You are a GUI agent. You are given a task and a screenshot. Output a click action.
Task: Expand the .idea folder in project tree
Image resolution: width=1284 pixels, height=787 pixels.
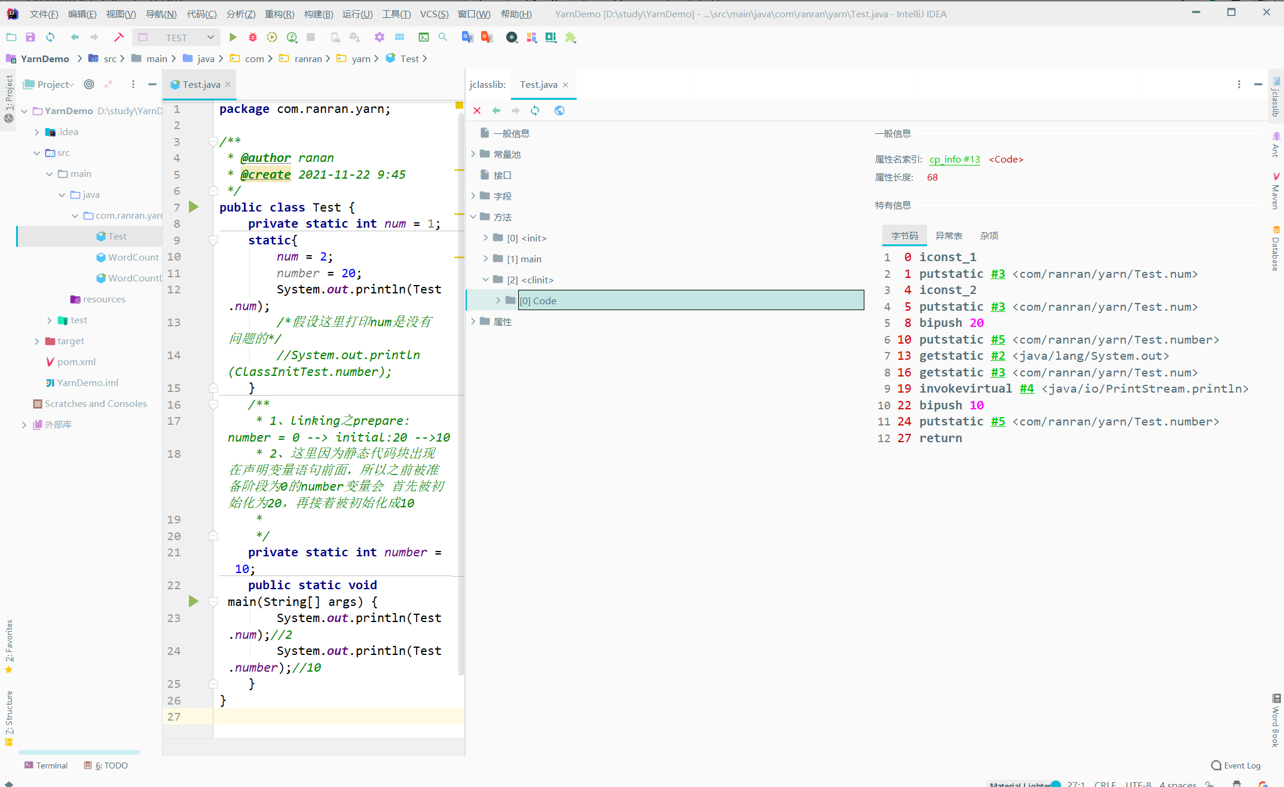coord(37,132)
